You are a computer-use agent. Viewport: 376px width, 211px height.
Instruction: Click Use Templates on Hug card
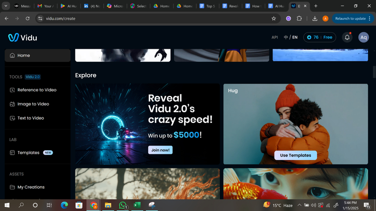tap(296, 155)
